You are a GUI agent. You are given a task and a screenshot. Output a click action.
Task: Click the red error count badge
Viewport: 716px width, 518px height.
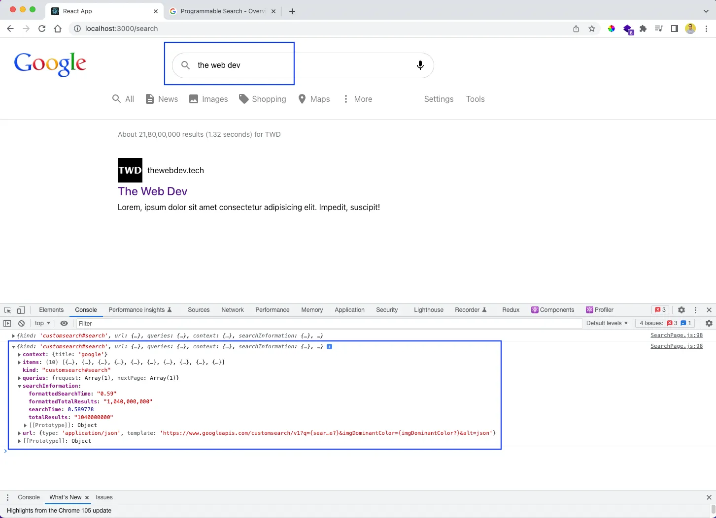coord(660,310)
